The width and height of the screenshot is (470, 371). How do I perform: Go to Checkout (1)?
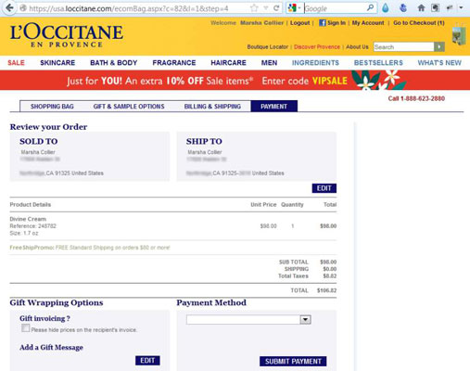[x=419, y=23]
